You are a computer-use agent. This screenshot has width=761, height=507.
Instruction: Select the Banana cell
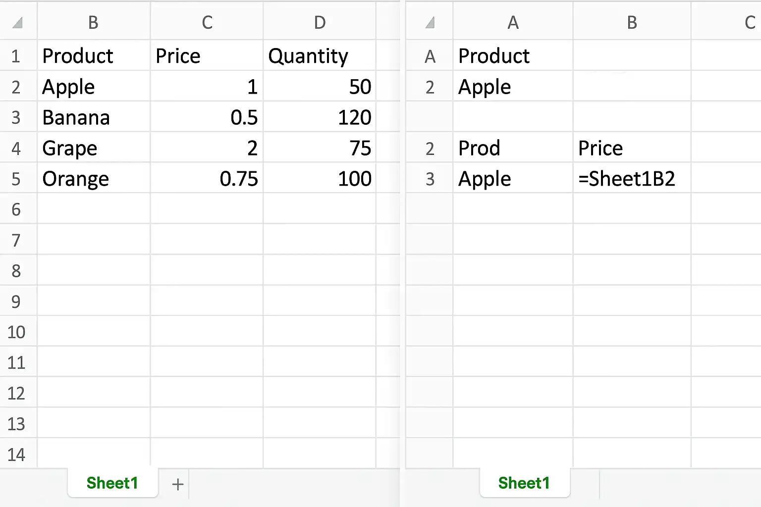coord(94,117)
